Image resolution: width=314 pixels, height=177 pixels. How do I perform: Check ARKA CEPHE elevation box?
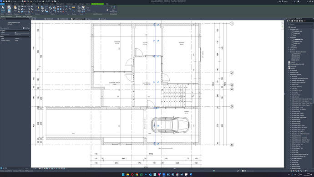click(293, 54)
